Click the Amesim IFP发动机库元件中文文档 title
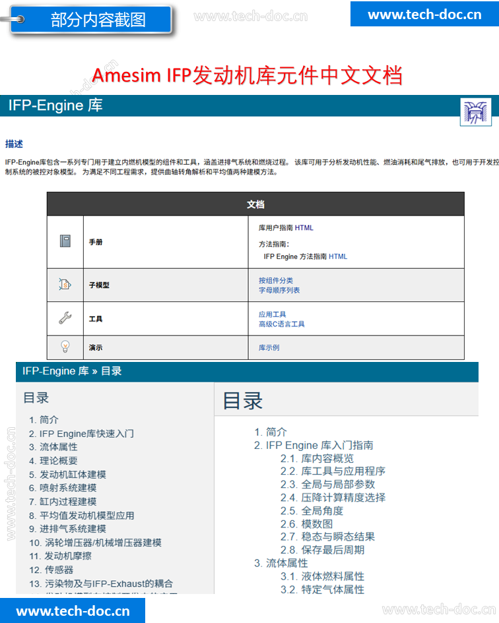This screenshot has height=623, width=499. point(247,75)
